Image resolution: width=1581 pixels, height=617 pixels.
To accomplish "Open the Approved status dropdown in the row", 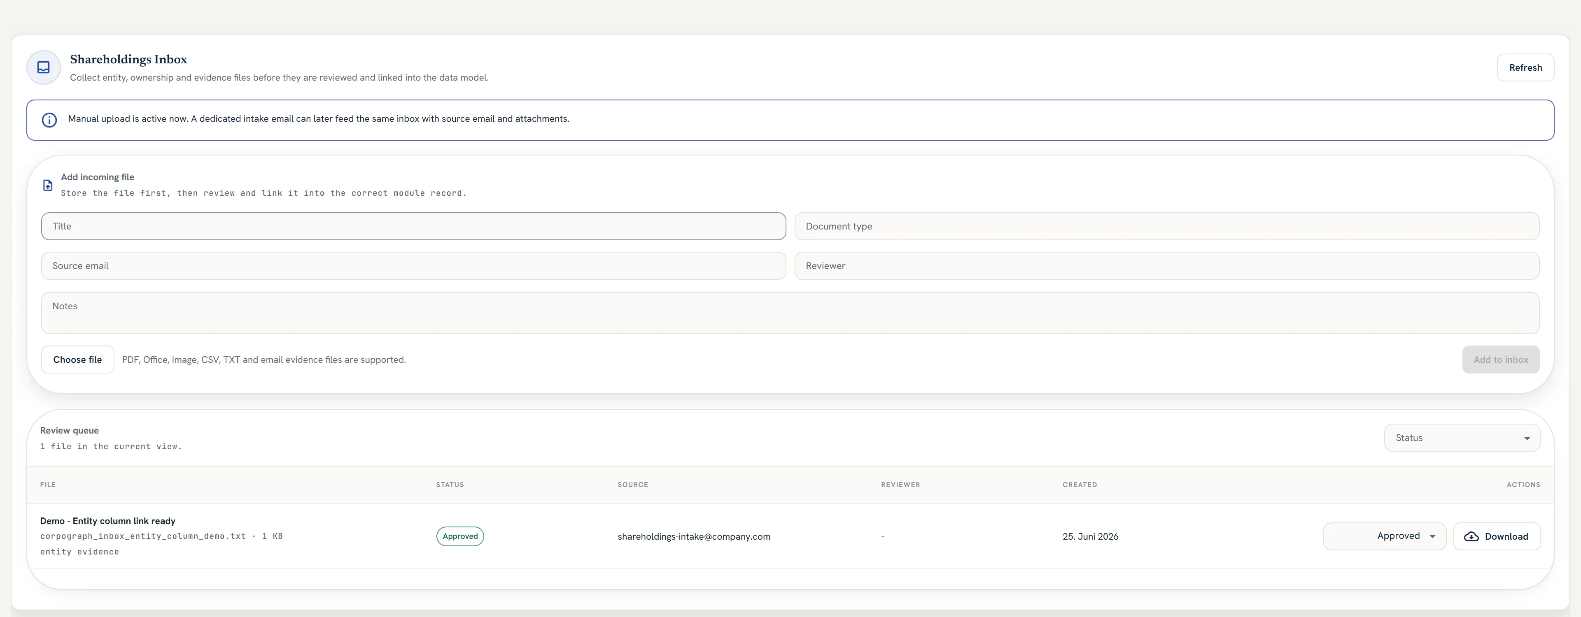I will coord(1385,536).
